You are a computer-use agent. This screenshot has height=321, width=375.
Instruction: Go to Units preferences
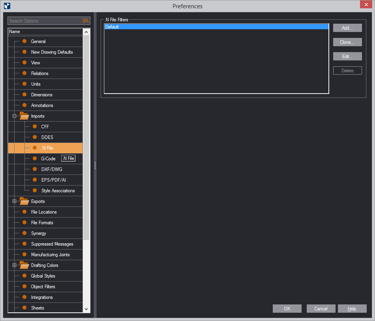(36, 84)
